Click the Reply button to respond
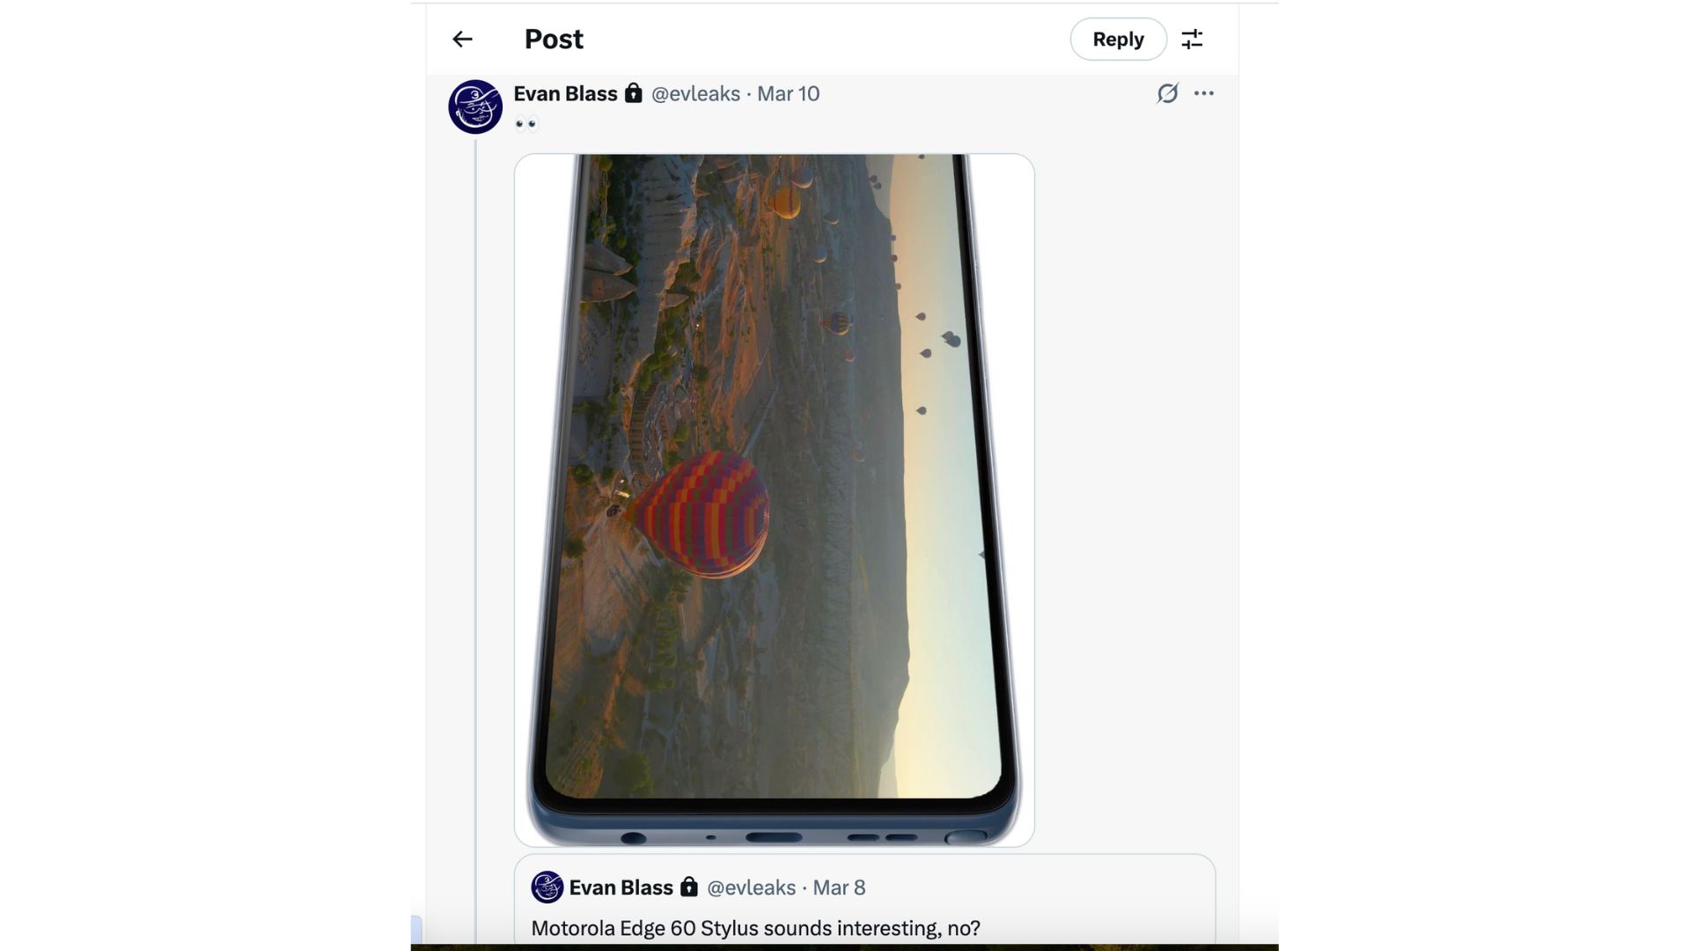This screenshot has width=1690, height=951. tap(1117, 39)
